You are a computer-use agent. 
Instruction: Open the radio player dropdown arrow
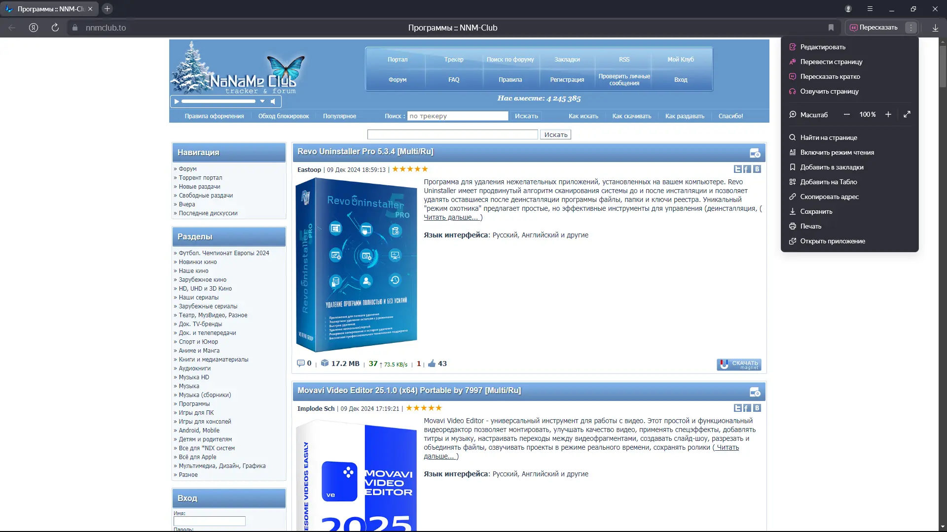(x=262, y=101)
